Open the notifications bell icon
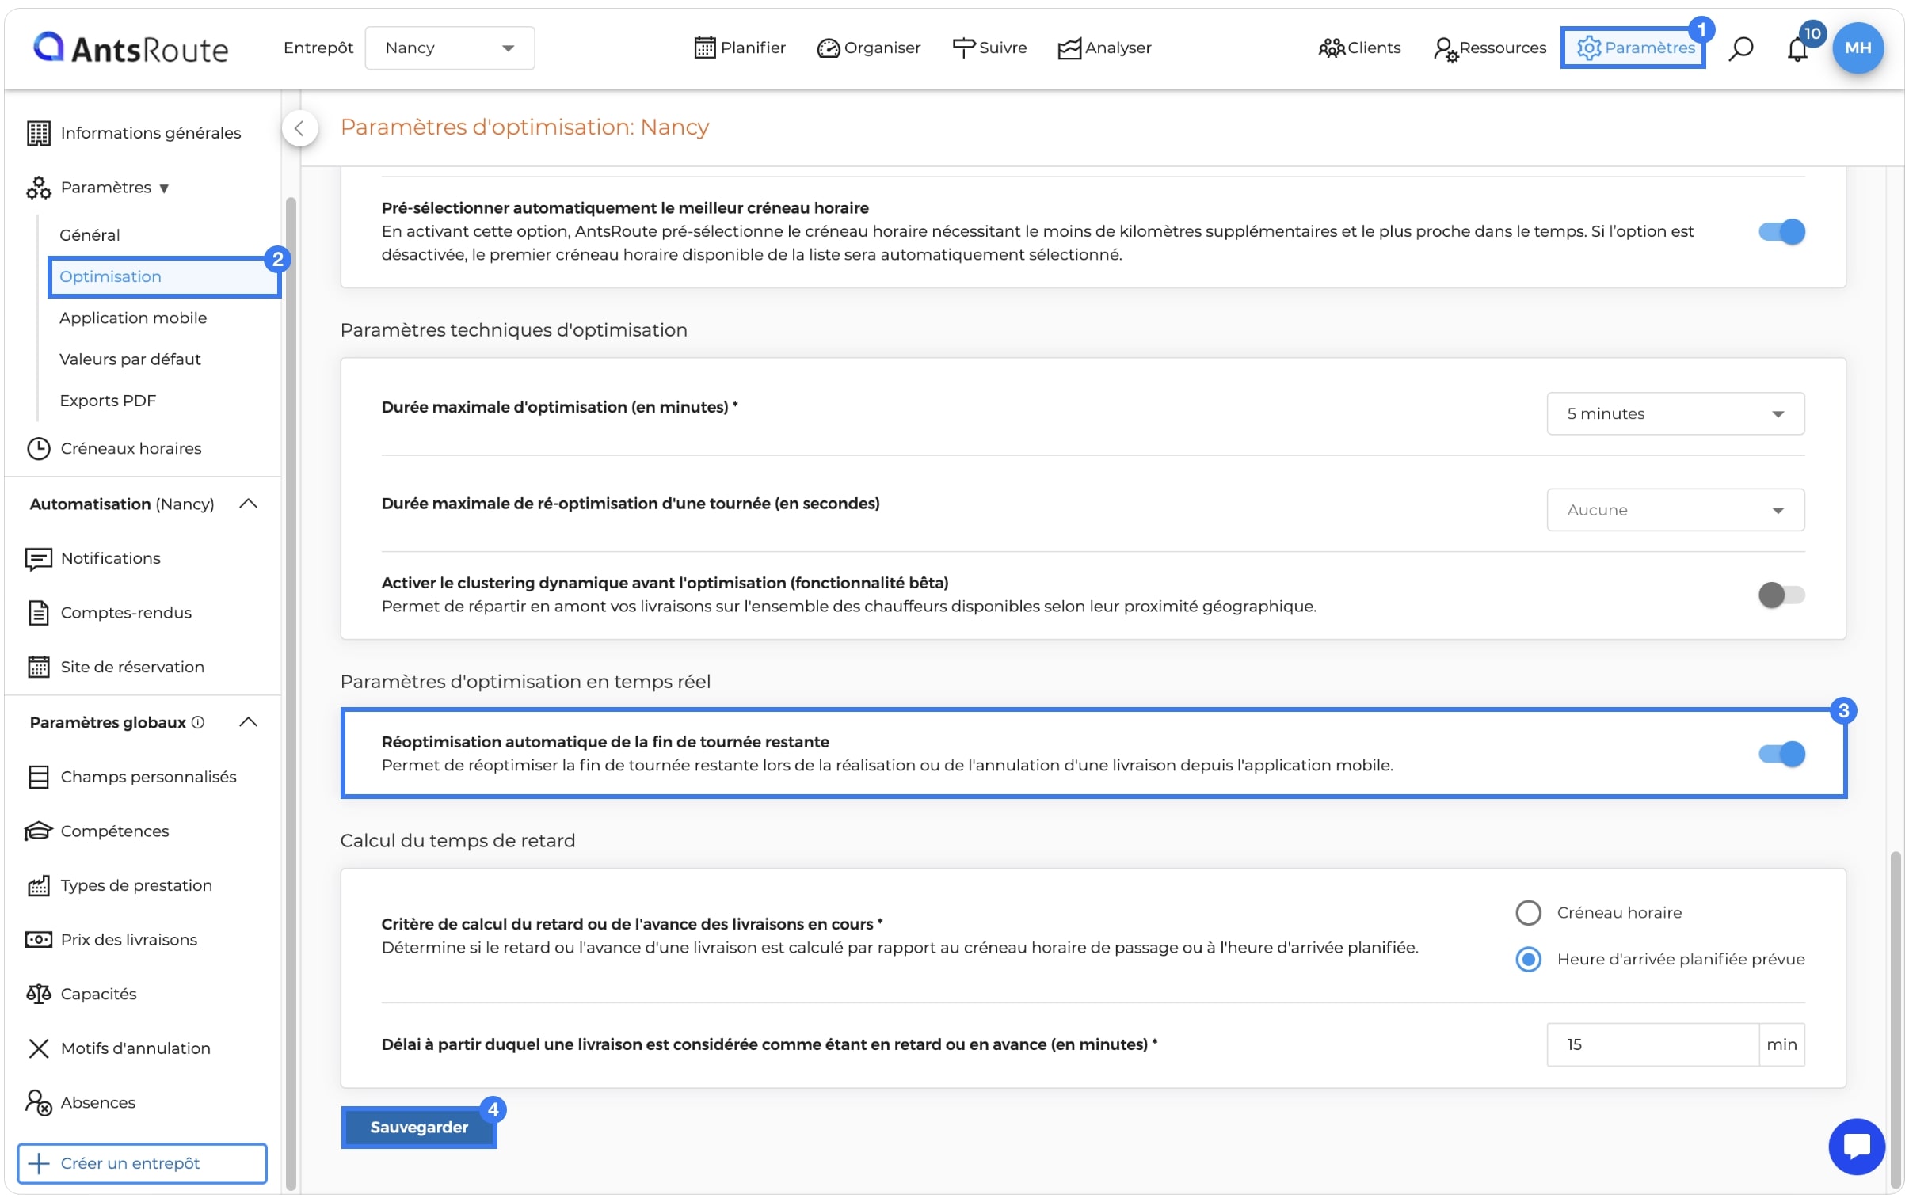Screen dimensions: 1909x1202 [x=1797, y=49]
